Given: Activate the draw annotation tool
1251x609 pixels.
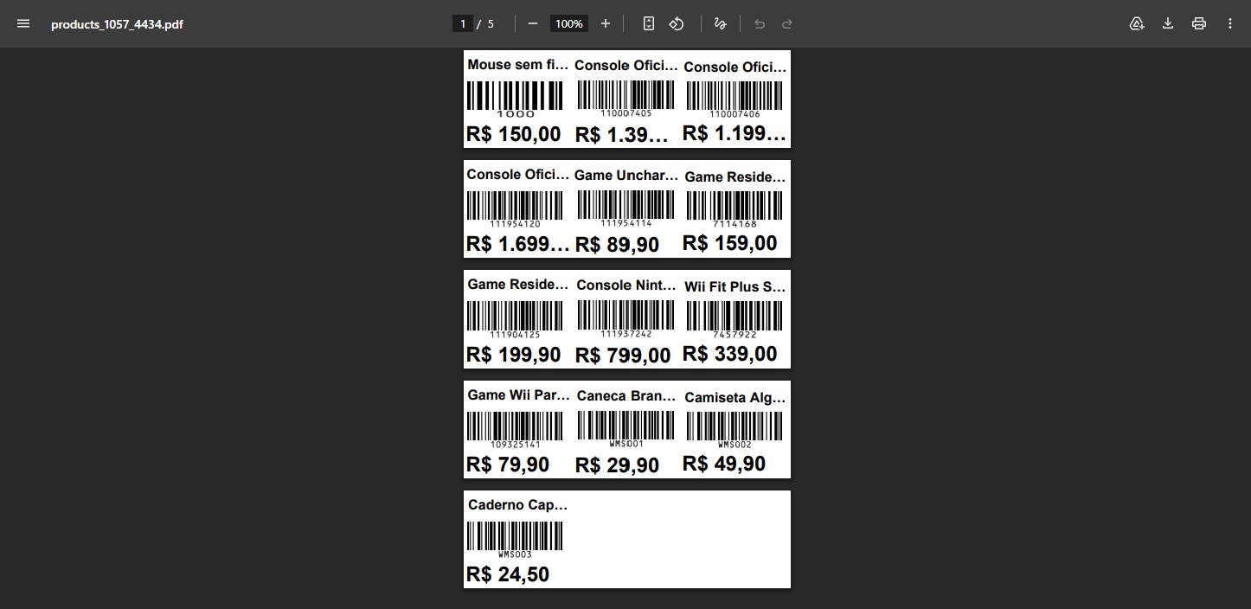Looking at the screenshot, I should tap(720, 23).
